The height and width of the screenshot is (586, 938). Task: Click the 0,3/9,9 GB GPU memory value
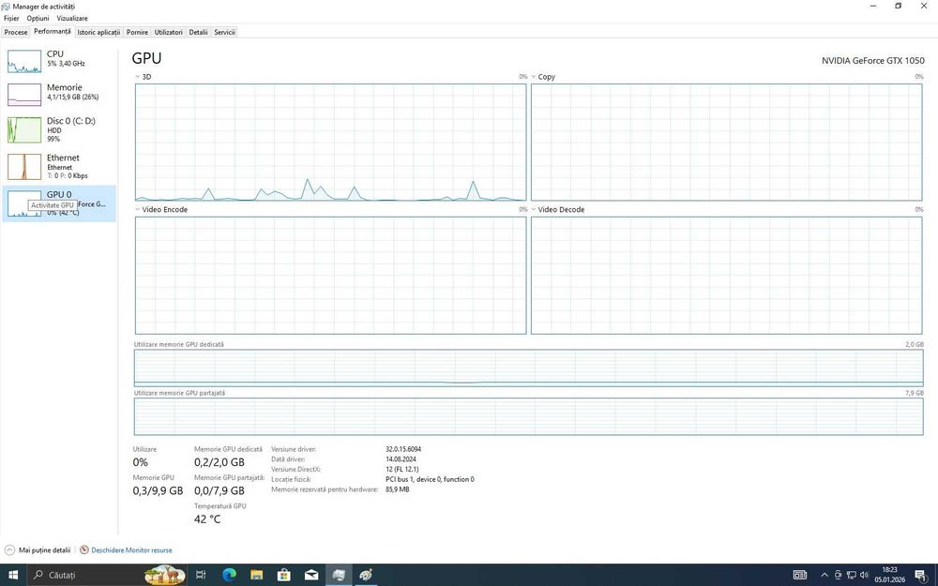(158, 491)
